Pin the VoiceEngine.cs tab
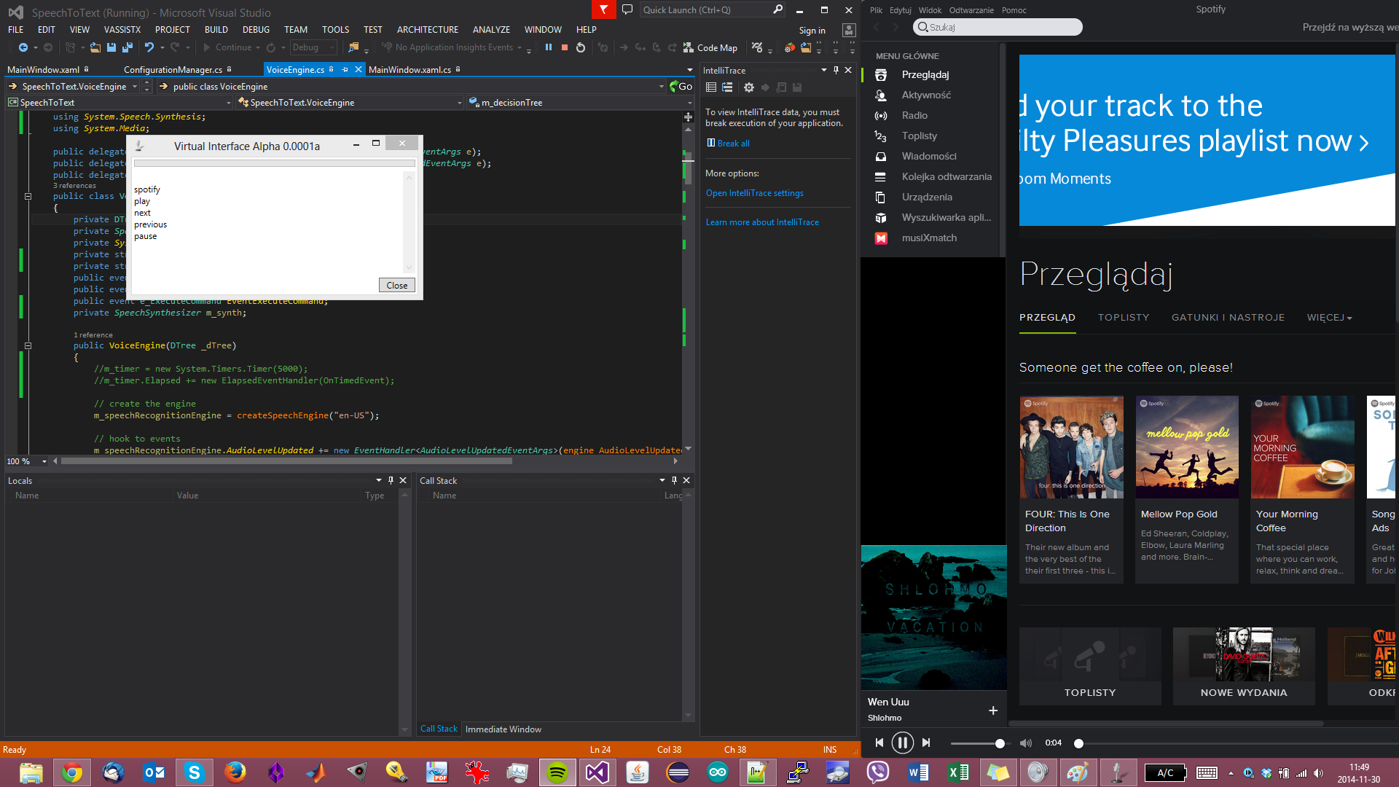 click(345, 70)
